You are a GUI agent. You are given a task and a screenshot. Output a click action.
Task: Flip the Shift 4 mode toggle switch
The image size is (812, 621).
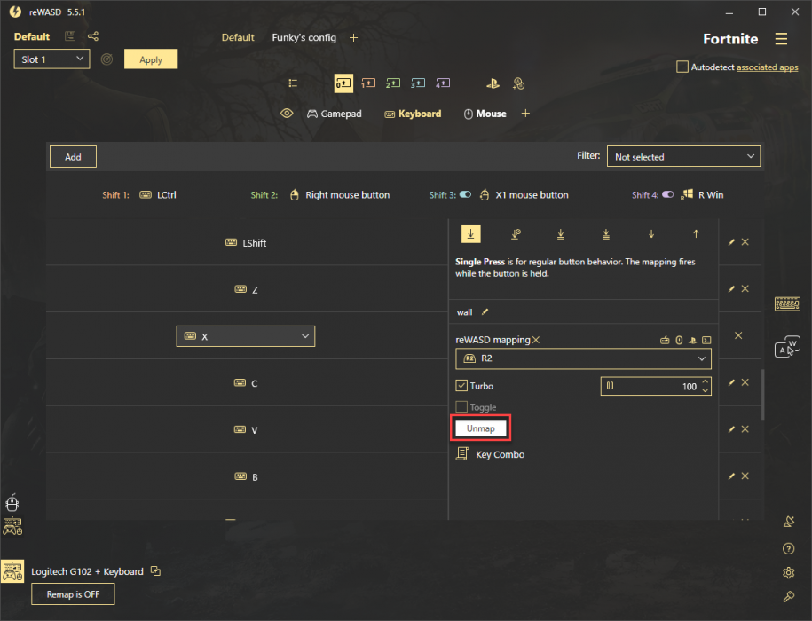point(668,194)
